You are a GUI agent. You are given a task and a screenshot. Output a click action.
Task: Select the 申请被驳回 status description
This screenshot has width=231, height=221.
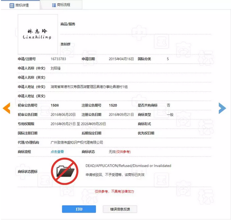115,175
